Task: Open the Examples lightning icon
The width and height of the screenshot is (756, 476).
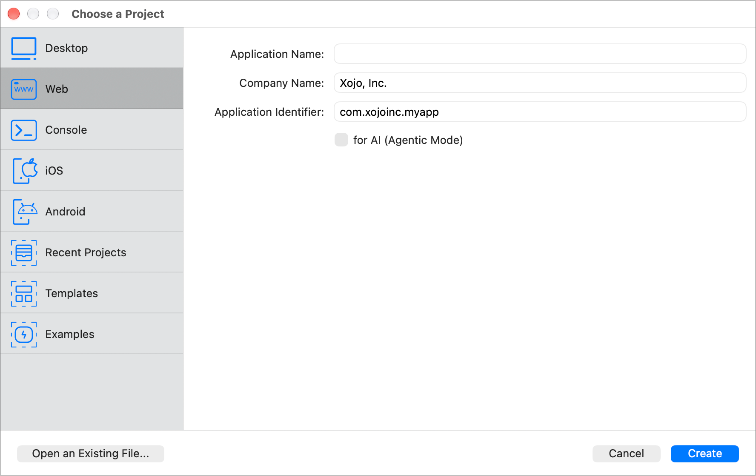Action: point(24,334)
